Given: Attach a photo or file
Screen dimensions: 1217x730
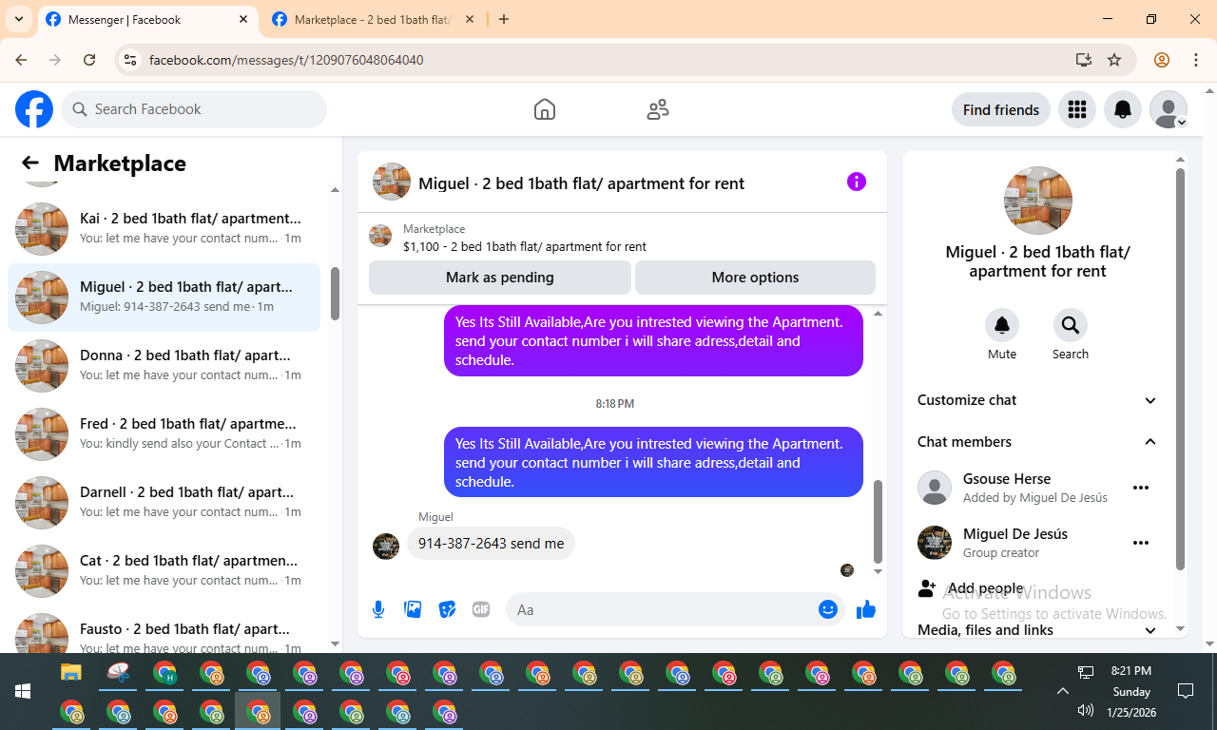Looking at the screenshot, I should click(413, 609).
